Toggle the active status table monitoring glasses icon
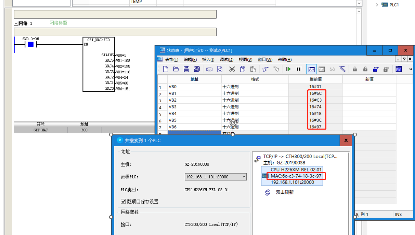Viewport: 415px width, 235px height. click(x=312, y=69)
